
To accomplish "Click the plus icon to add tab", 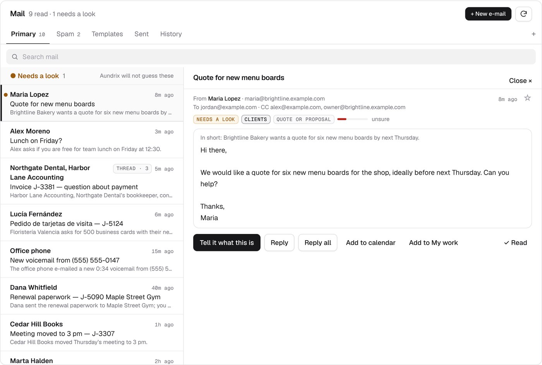I will click(x=533, y=34).
